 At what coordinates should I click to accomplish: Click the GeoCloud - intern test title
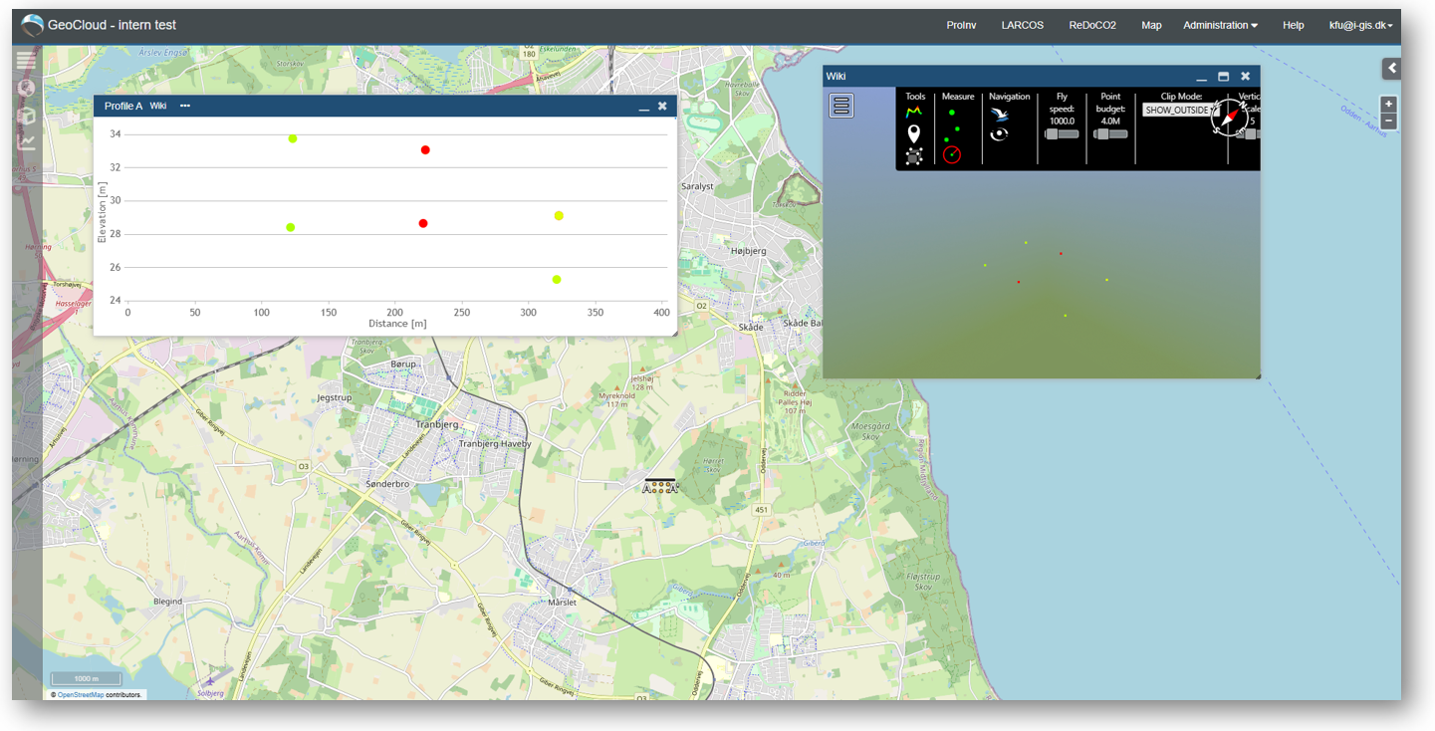coord(112,25)
